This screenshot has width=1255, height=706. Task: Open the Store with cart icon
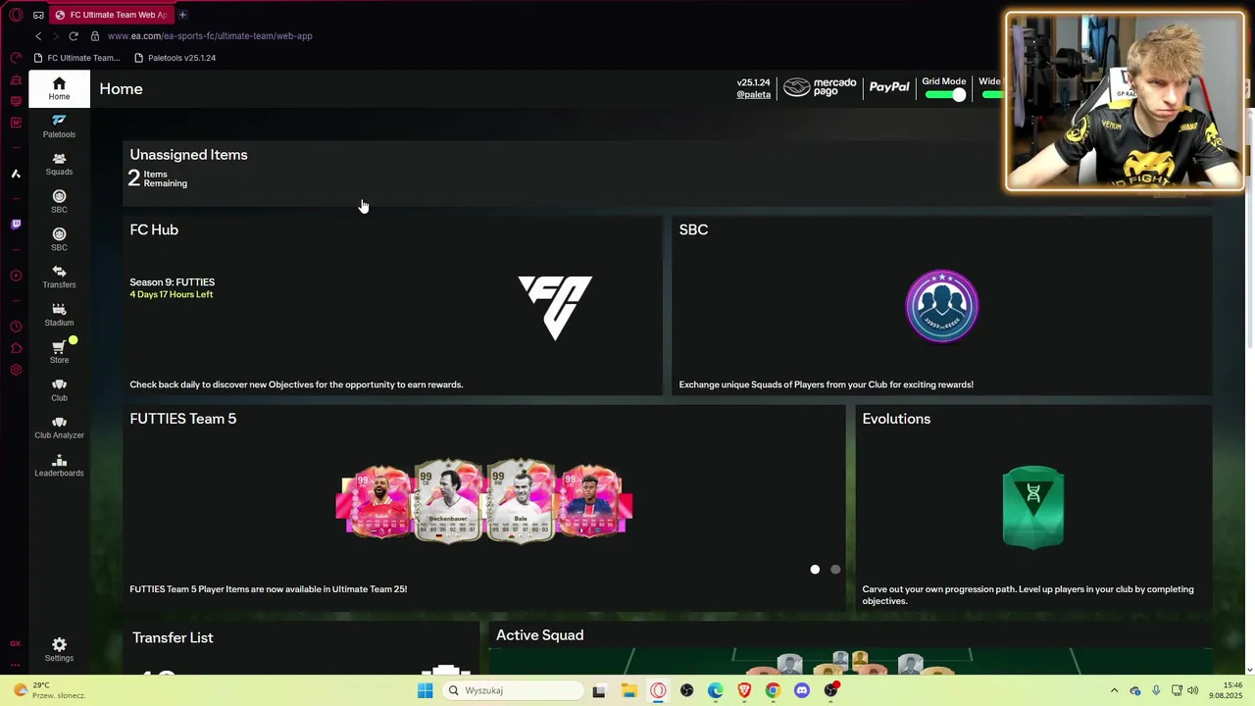(x=59, y=352)
